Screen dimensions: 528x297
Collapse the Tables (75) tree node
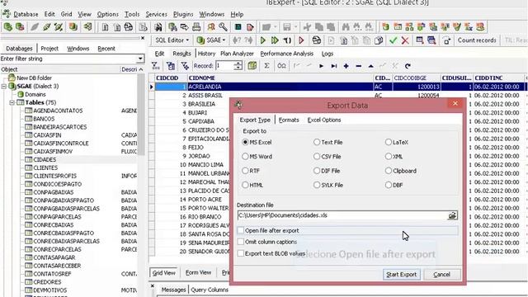12,102
